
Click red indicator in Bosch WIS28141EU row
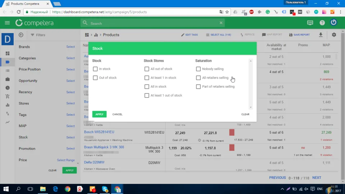[232, 133]
